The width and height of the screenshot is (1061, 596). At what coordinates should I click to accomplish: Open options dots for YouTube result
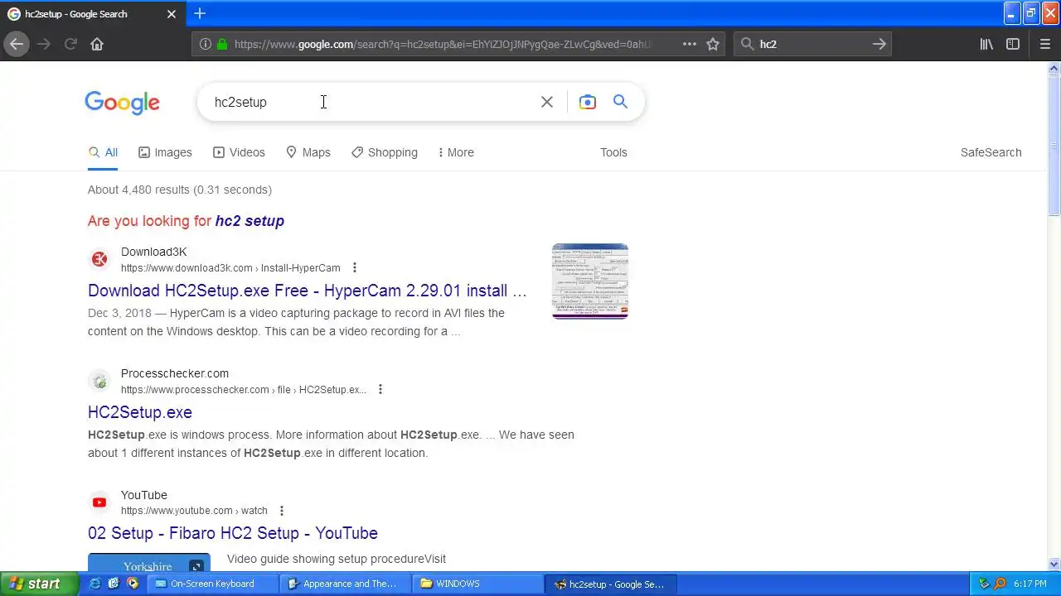[282, 511]
